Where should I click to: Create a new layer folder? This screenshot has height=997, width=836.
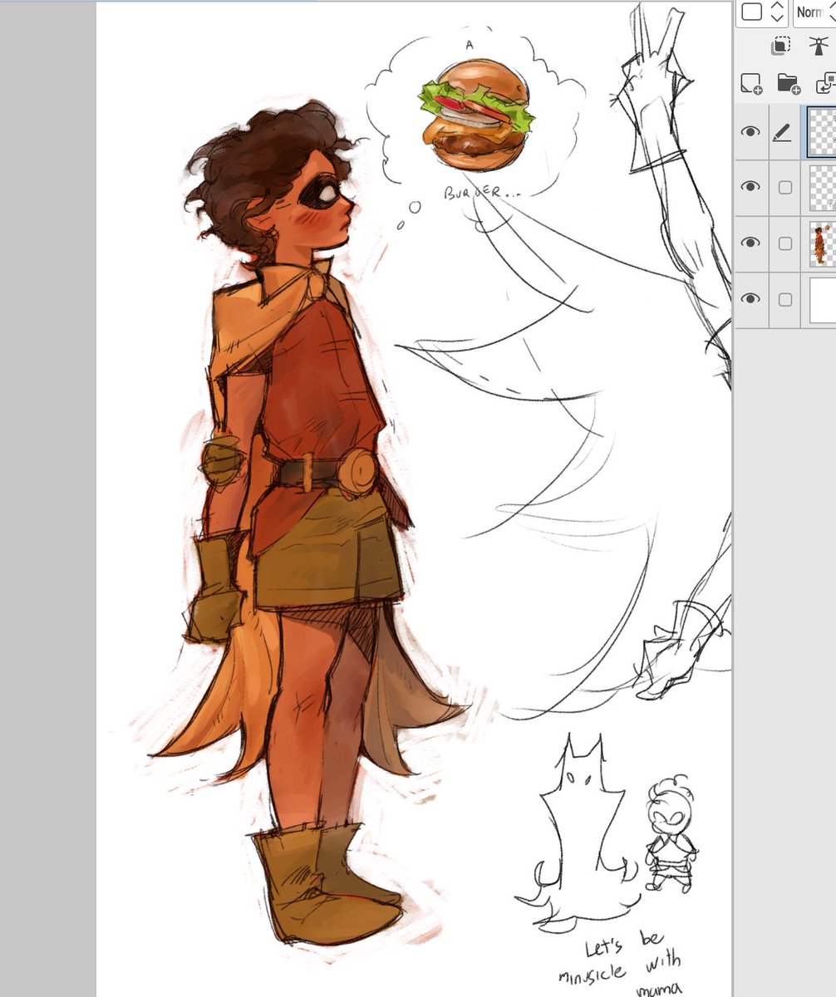(788, 83)
